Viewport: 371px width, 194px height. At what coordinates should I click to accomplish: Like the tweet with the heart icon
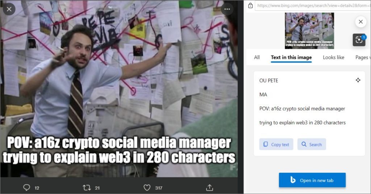point(147,187)
